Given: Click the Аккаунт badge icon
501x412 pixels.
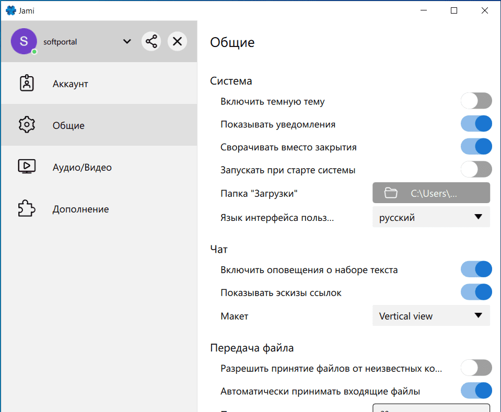Looking at the screenshot, I should [27, 84].
